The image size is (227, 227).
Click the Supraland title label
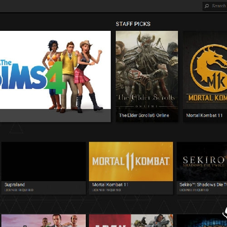[15, 185]
